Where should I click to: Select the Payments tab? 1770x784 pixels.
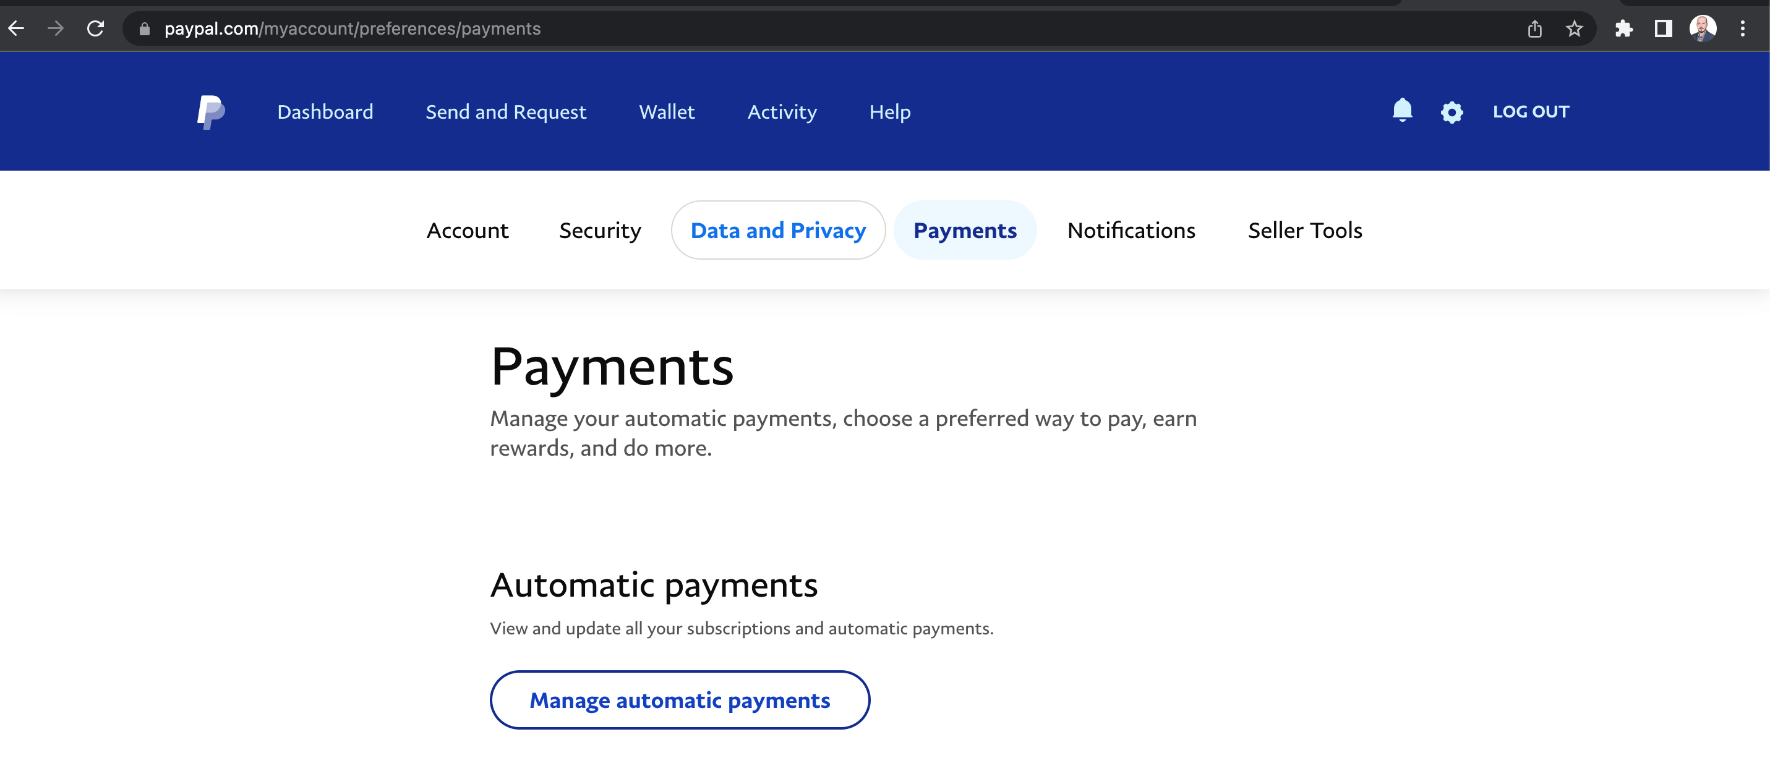tap(965, 230)
